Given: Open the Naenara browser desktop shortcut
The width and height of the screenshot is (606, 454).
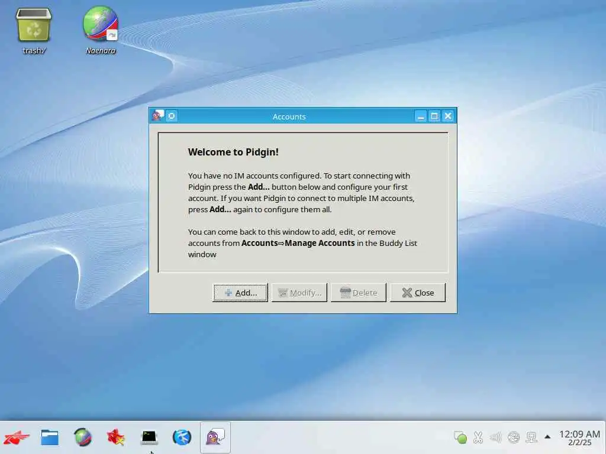Looking at the screenshot, I should (101, 30).
